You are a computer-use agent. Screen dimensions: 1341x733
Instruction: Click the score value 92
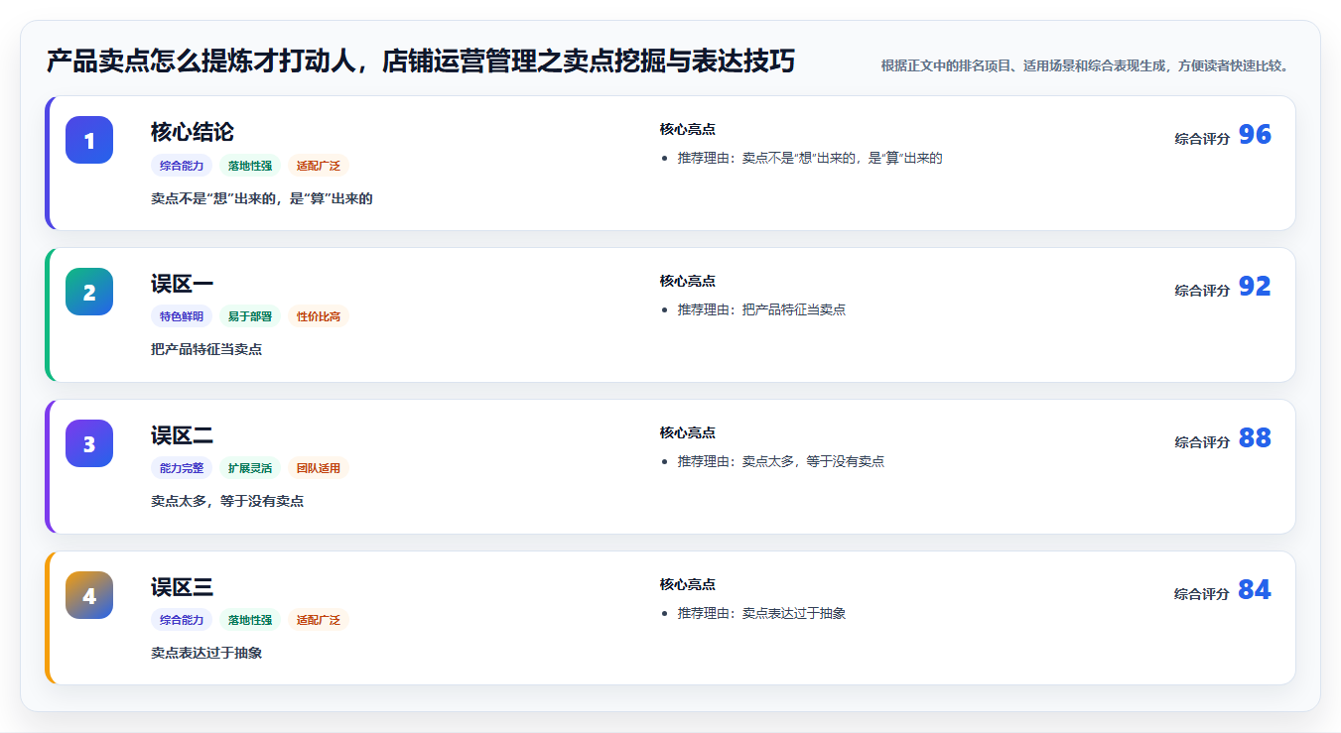click(1255, 287)
